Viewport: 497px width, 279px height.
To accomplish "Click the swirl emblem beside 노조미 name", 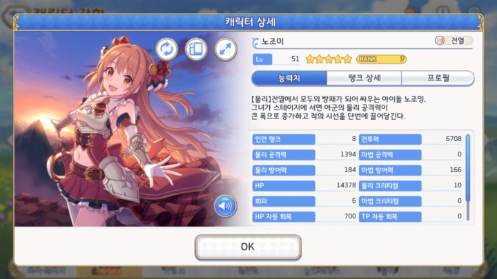I will pyautogui.click(x=255, y=43).
